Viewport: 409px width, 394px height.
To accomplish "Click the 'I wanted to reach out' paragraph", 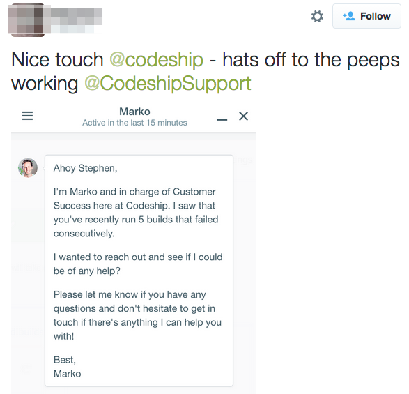I will [x=138, y=264].
